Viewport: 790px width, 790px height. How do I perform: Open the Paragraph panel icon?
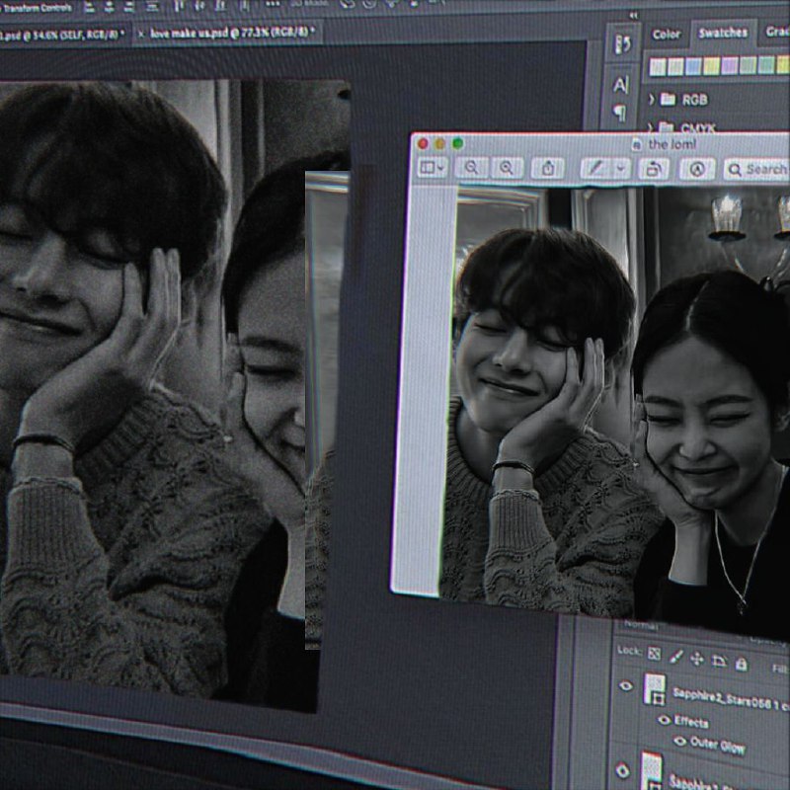(x=620, y=113)
